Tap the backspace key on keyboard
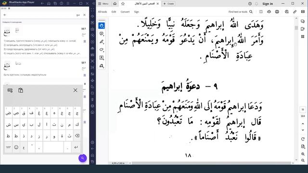The height and width of the screenshot is (173, 308). [77, 136]
